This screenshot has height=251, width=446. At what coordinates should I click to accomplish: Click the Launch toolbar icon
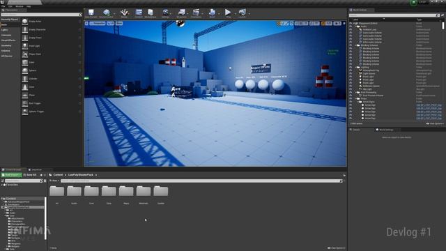[242, 13]
